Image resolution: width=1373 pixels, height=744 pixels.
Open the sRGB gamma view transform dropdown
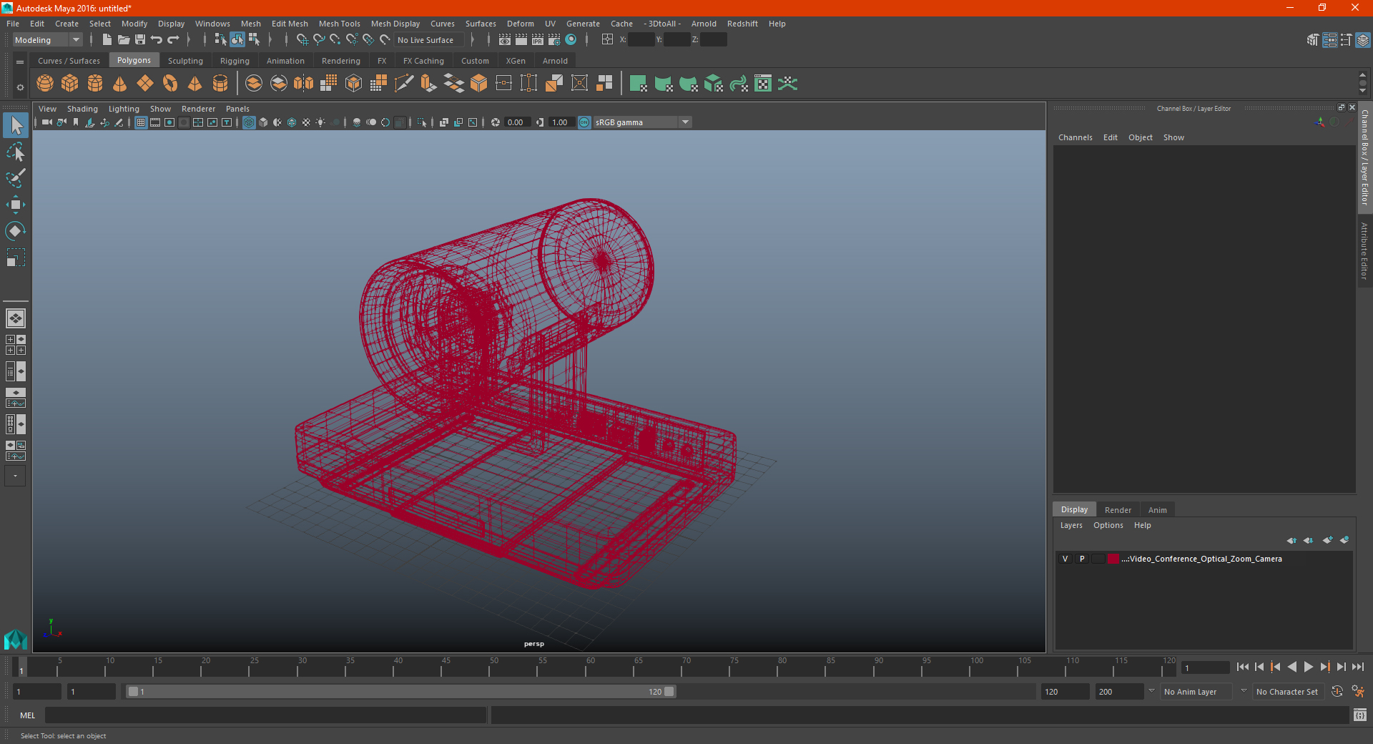coord(642,122)
